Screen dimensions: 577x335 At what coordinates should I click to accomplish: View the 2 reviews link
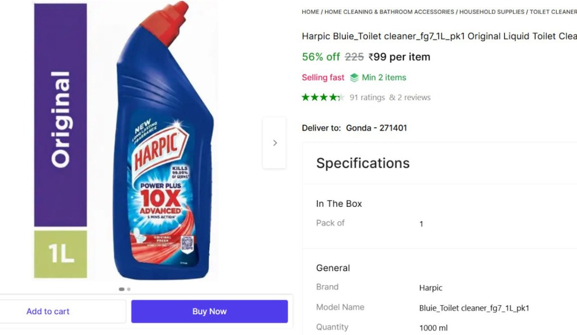pyautogui.click(x=410, y=98)
